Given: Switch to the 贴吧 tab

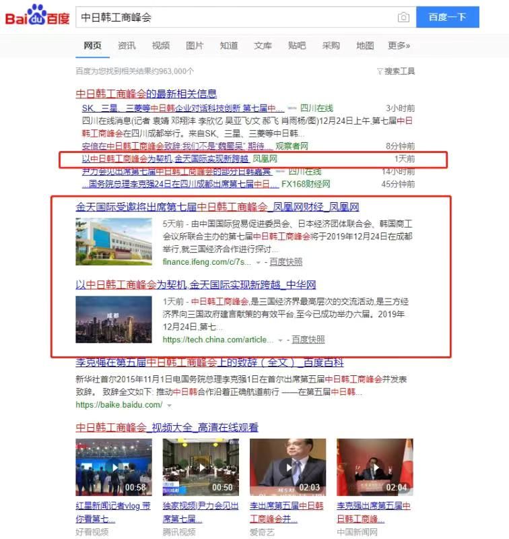Looking at the screenshot, I should click(297, 46).
